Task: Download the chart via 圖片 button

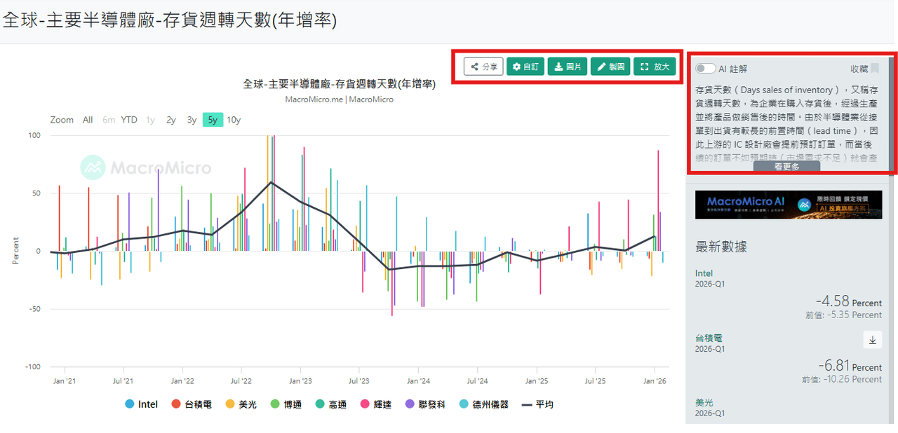Action: coord(568,67)
